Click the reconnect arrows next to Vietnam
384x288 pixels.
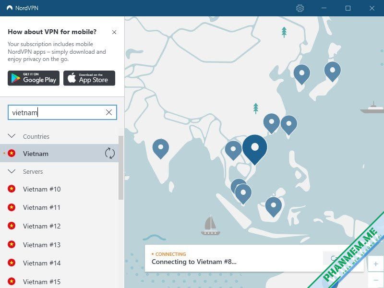(x=110, y=153)
